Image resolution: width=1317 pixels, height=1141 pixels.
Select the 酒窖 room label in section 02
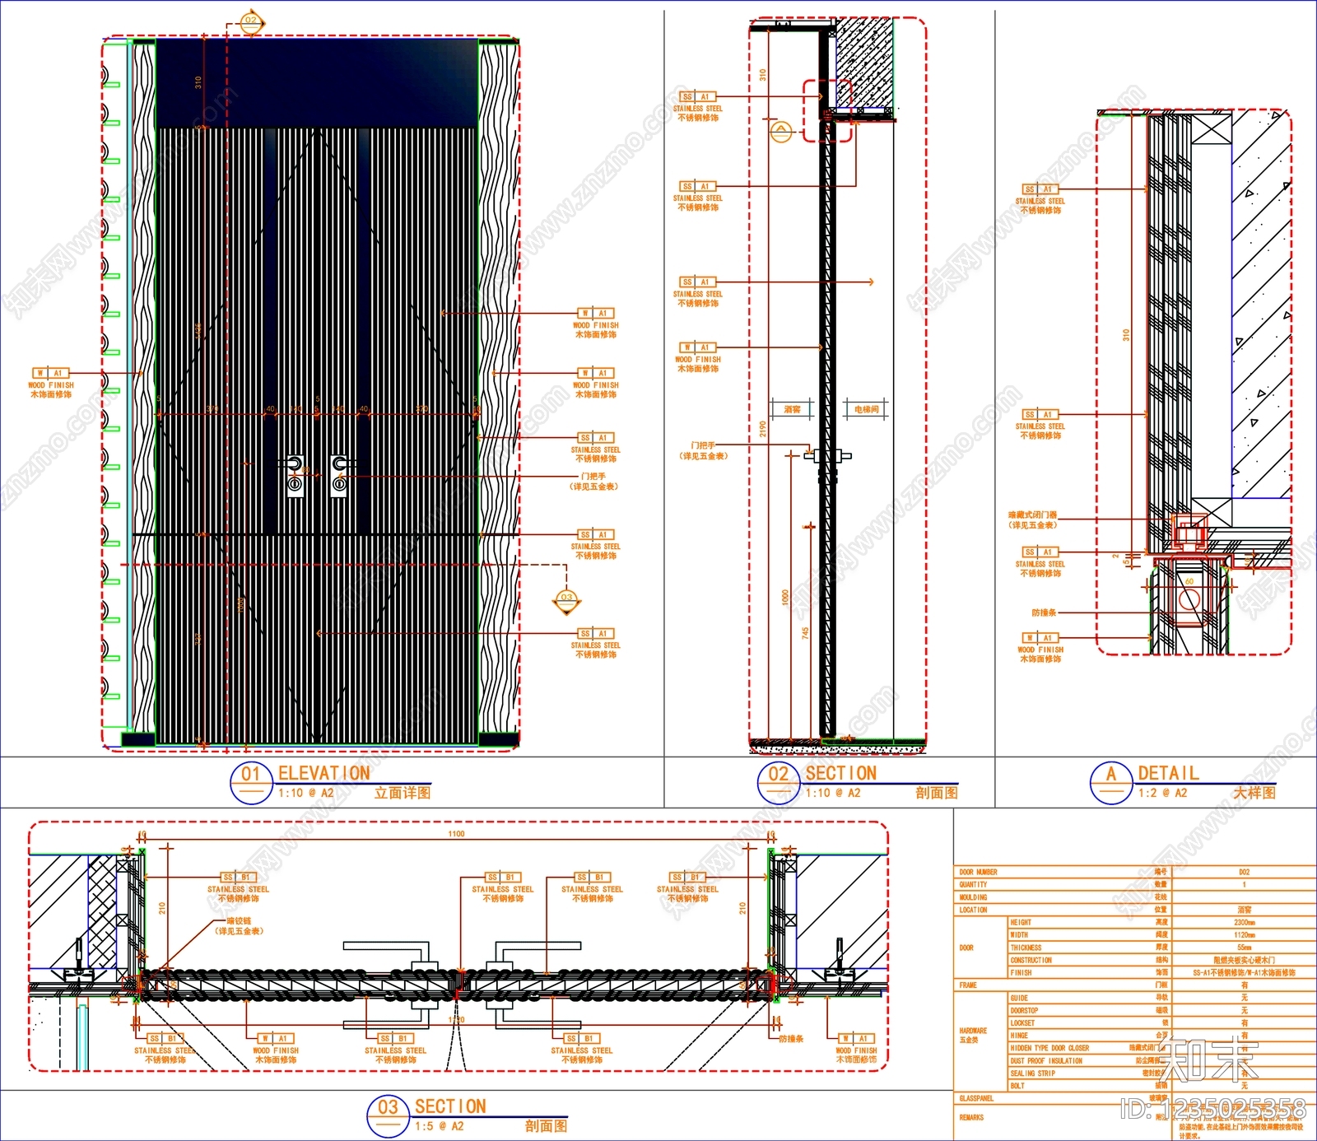pyautogui.click(x=792, y=409)
